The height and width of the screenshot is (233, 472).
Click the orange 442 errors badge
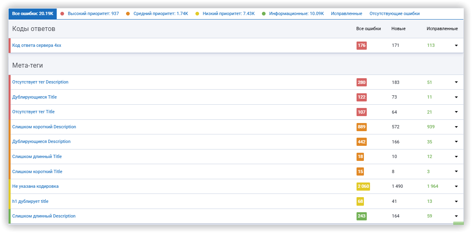pyautogui.click(x=361, y=142)
